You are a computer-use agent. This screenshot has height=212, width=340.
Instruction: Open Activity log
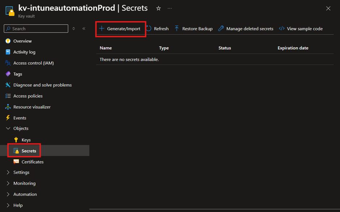[24, 52]
